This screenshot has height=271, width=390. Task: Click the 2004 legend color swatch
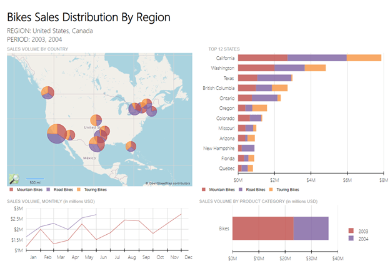pos(351,238)
